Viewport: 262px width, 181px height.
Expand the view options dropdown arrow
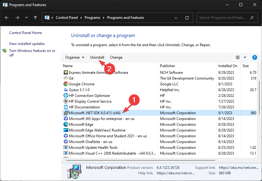[x=245, y=57]
